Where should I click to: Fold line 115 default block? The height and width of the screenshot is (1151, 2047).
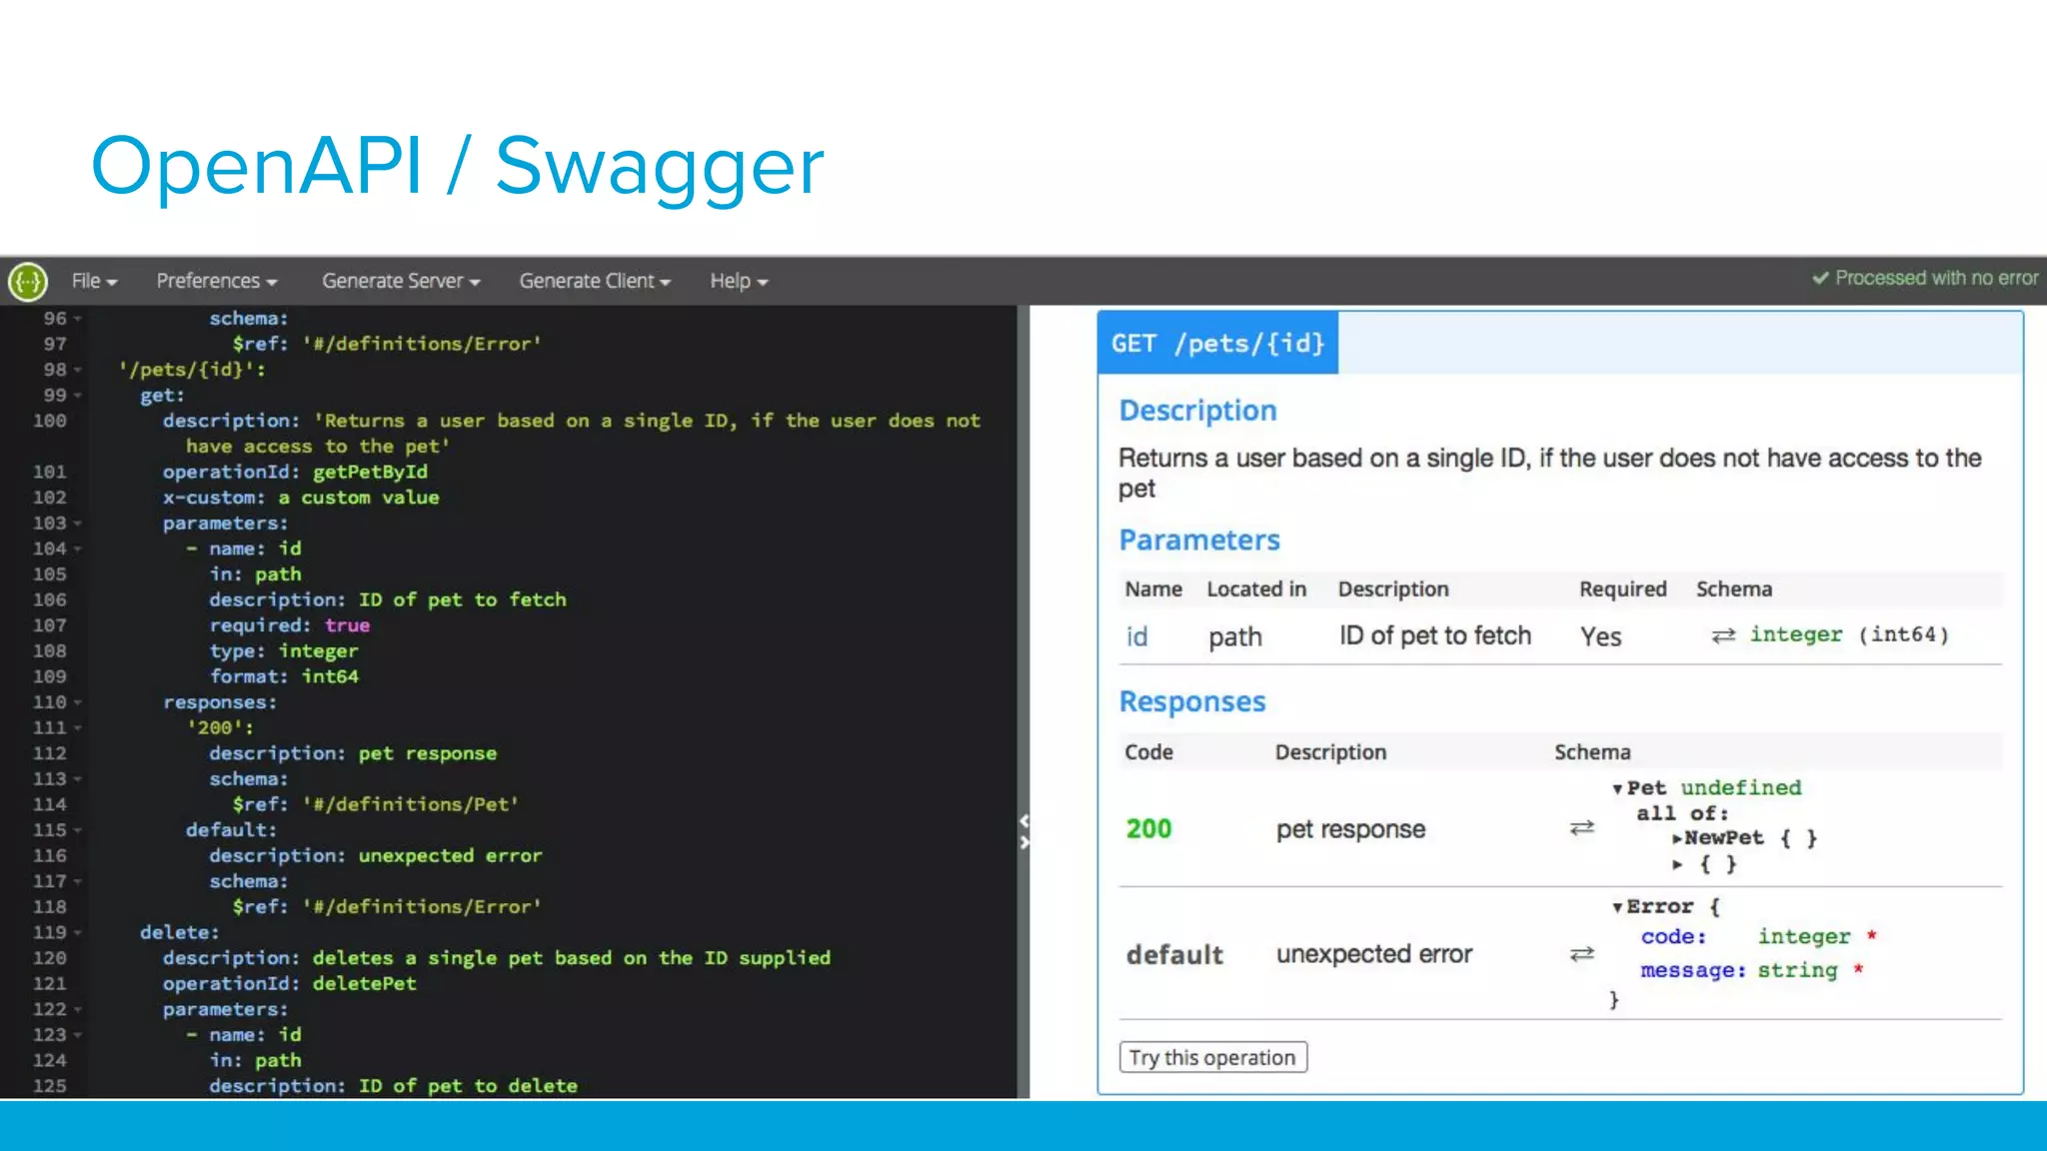tap(77, 830)
